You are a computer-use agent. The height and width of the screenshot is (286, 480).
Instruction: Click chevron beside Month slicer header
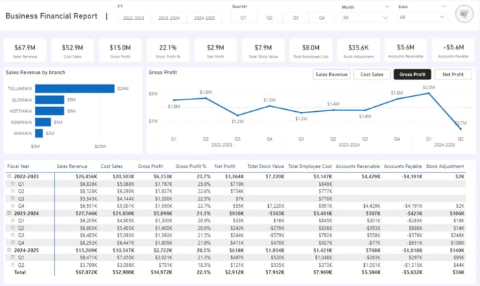pyautogui.click(x=387, y=7)
